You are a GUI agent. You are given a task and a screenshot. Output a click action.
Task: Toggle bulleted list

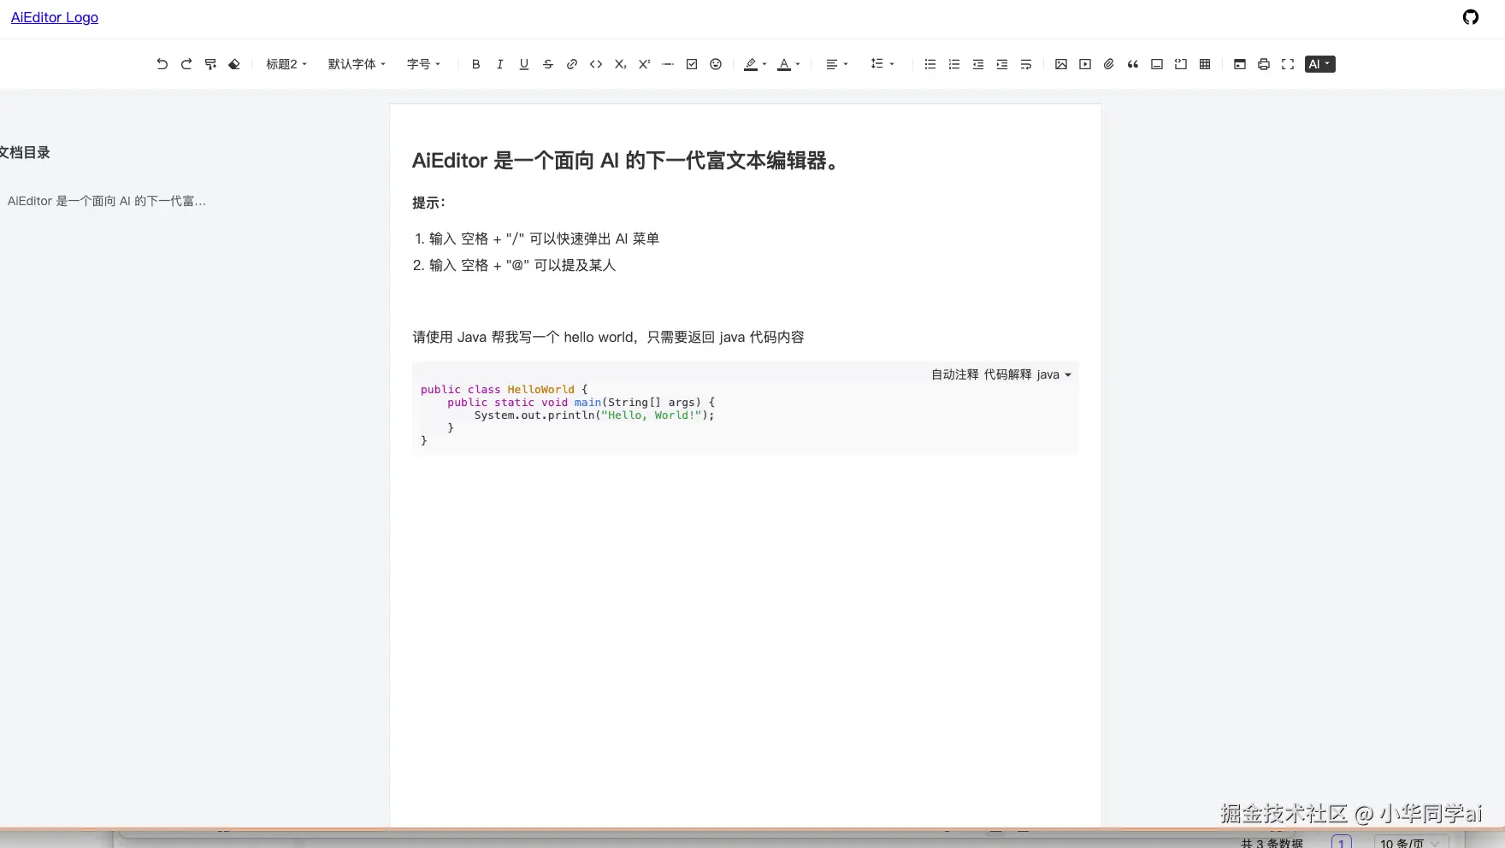coord(930,64)
